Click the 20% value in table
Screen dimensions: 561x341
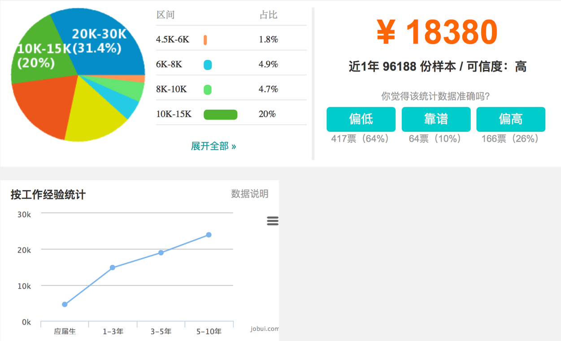pos(267,114)
